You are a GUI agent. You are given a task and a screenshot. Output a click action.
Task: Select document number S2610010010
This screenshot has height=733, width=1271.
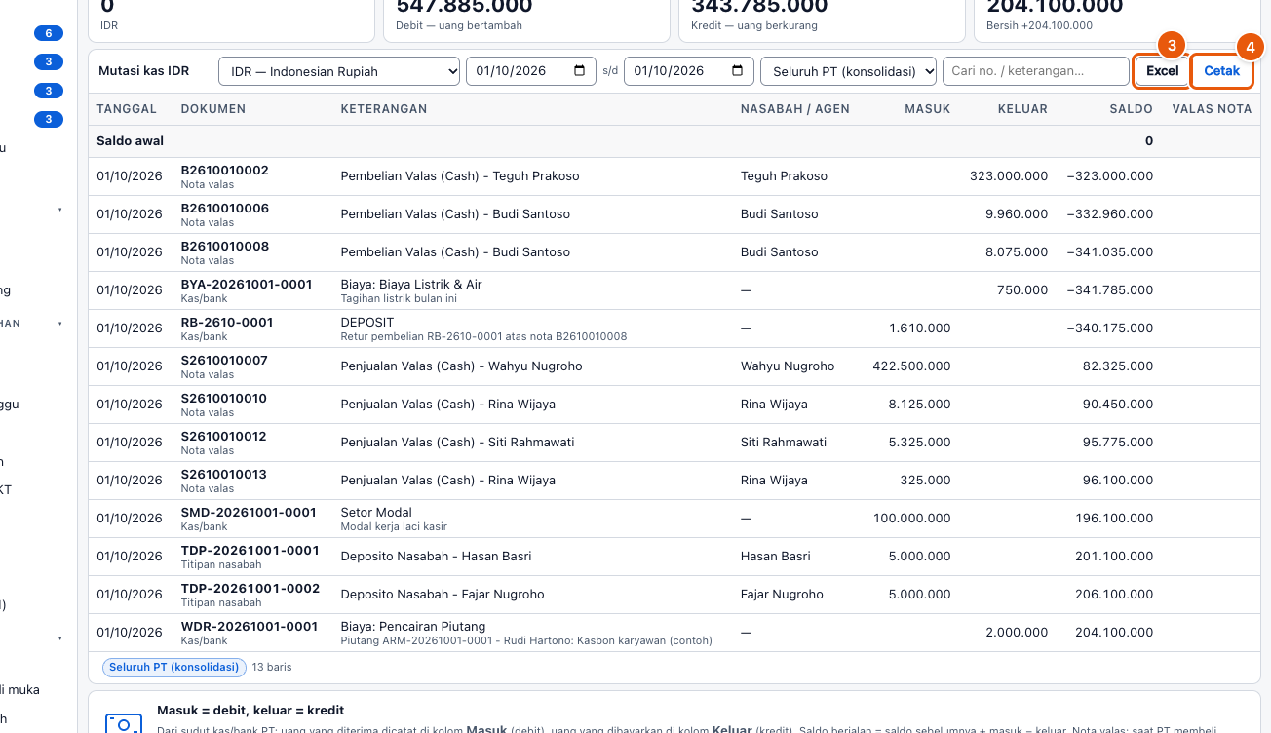pyautogui.click(x=224, y=399)
